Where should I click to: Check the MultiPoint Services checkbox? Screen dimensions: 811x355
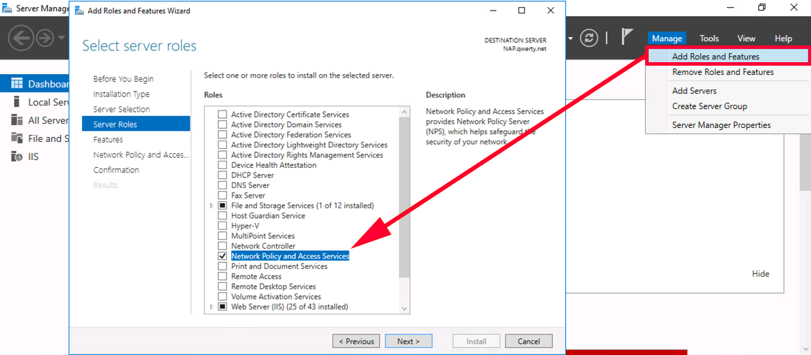pyautogui.click(x=223, y=236)
